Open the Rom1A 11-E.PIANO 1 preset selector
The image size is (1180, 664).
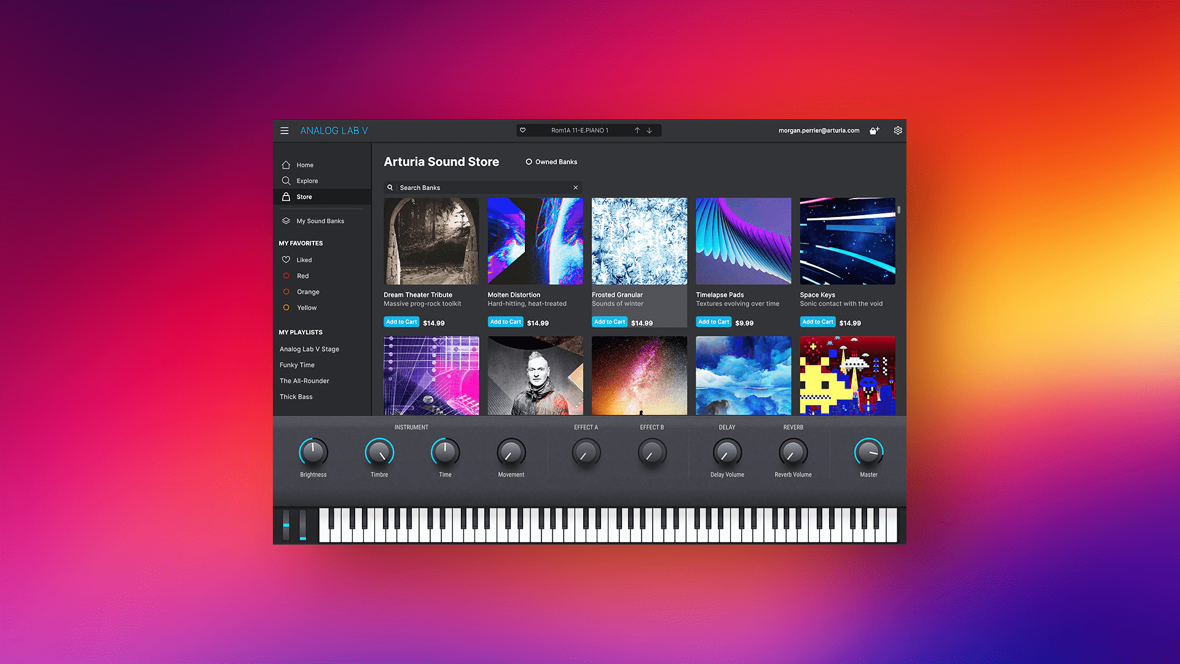pyautogui.click(x=580, y=130)
